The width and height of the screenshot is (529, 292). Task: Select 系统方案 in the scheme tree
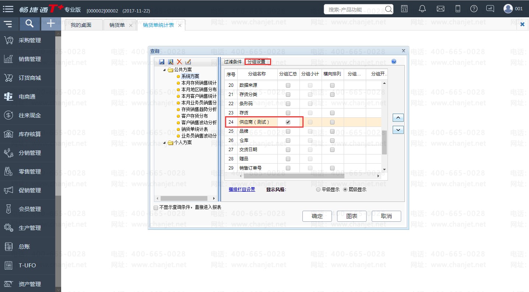click(x=190, y=76)
